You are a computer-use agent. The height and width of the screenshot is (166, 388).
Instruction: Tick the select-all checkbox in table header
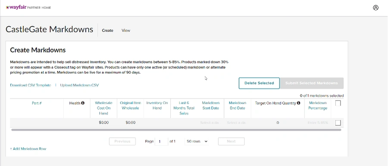coord(338,103)
